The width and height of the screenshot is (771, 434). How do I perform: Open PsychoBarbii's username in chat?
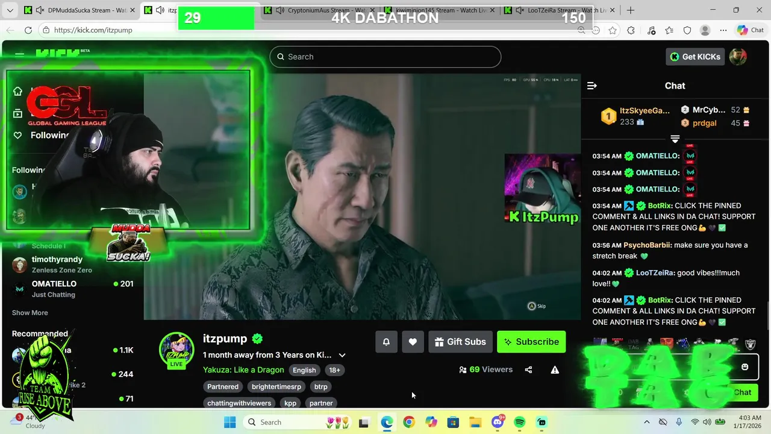point(648,245)
